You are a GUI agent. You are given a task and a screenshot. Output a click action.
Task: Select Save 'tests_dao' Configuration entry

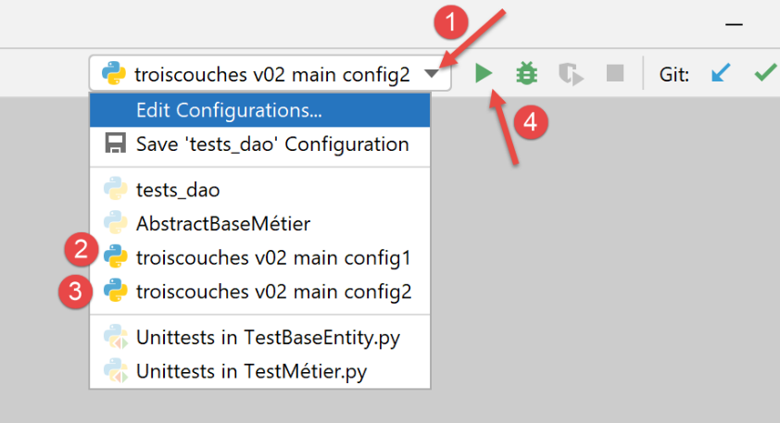click(271, 144)
